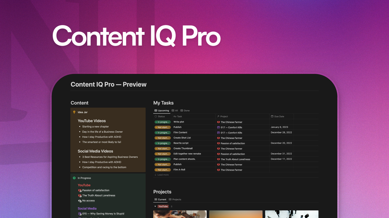Click the page icon beside 015 — Why Saving Money is Stupid
This screenshot has height=218, width=389.
pyautogui.click(x=80, y=214)
